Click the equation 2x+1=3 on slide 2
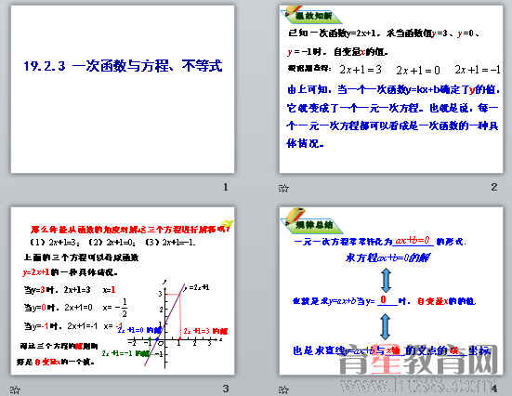This screenshot has height=396, width=512. (x=361, y=70)
